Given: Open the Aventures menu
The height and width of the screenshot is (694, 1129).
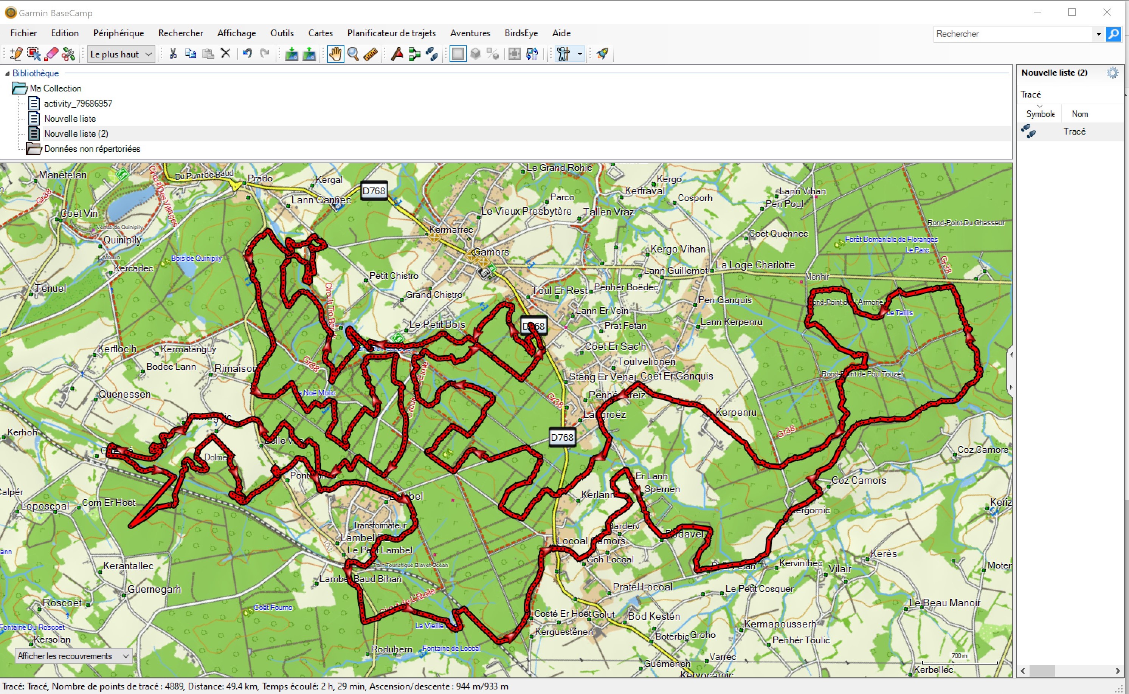Looking at the screenshot, I should tap(470, 33).
